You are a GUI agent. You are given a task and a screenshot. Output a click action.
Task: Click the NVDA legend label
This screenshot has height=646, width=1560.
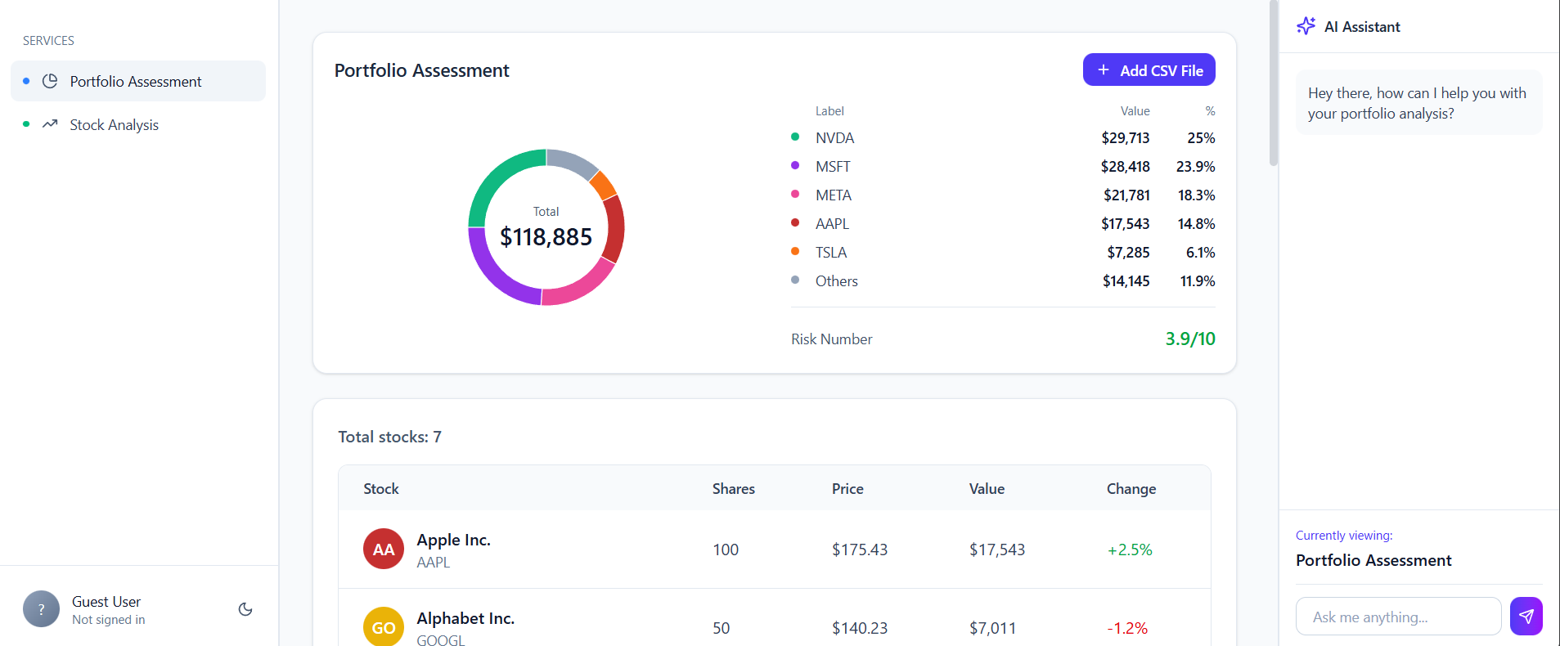(834, 137)
